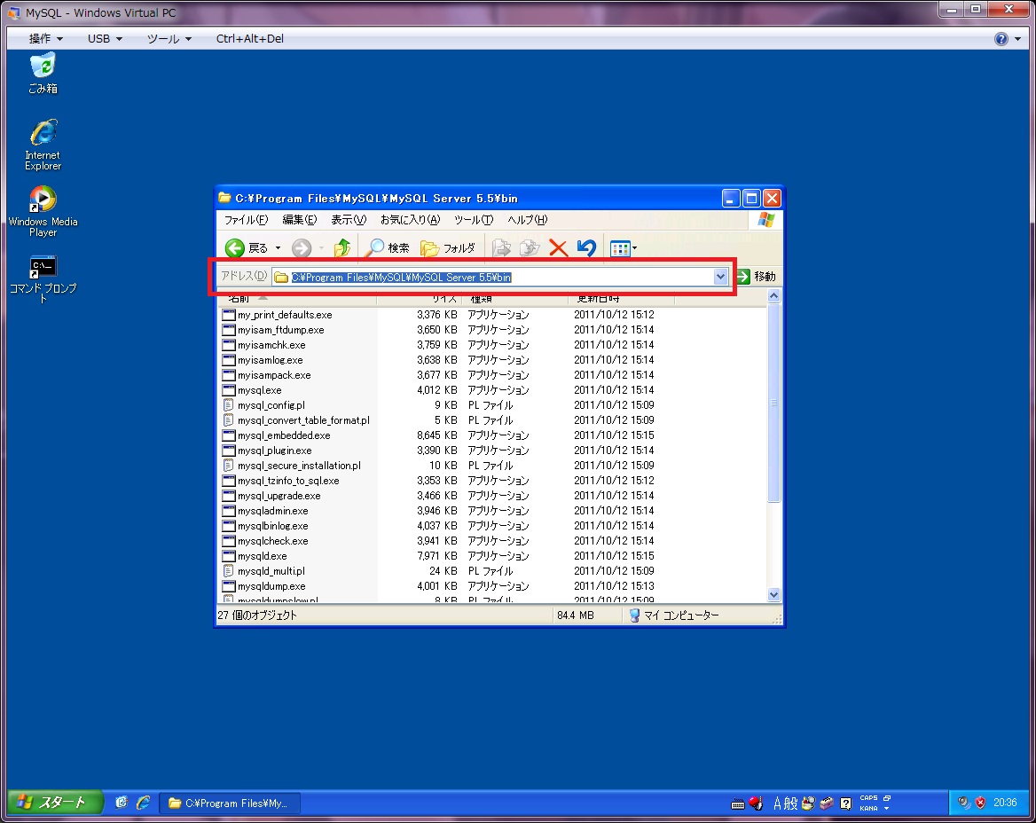Click the red shield security tray icon
Image resolution: width=1036 pixels, height=823 pixels.
click(x=980, y=803)
